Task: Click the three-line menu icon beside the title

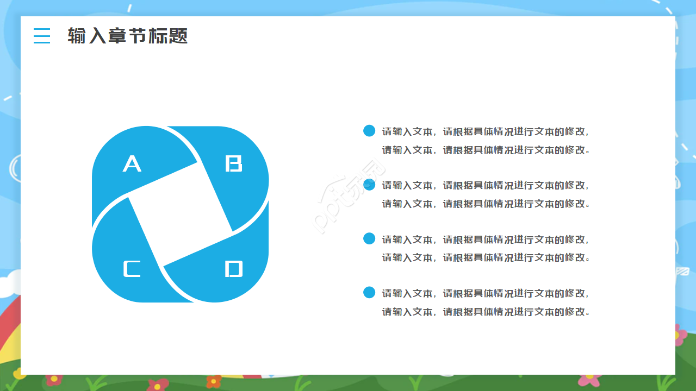Action: (x=42, y=36)
